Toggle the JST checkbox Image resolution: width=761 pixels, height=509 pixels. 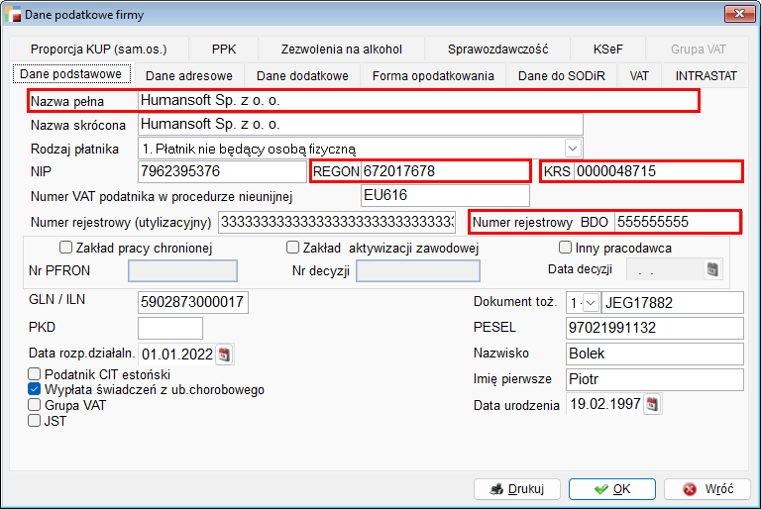[x=35, y=420]
